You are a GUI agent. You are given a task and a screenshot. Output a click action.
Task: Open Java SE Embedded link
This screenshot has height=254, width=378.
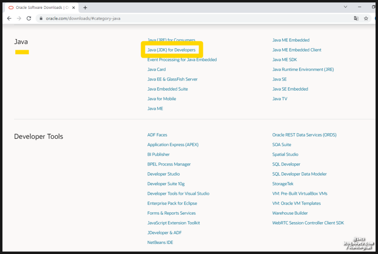click(290, 89)
